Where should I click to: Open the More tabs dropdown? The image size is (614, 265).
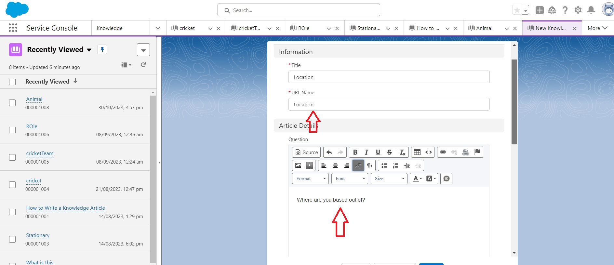pos(597,28)
